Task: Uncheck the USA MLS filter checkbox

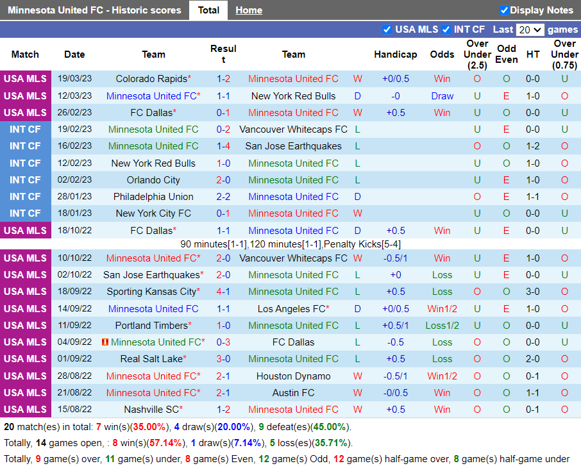Action: 387,29
